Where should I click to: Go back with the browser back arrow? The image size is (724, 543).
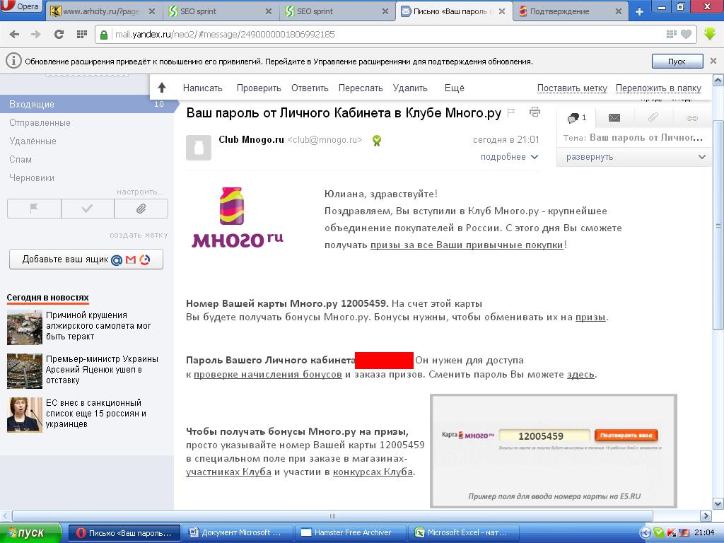(14, 34)
